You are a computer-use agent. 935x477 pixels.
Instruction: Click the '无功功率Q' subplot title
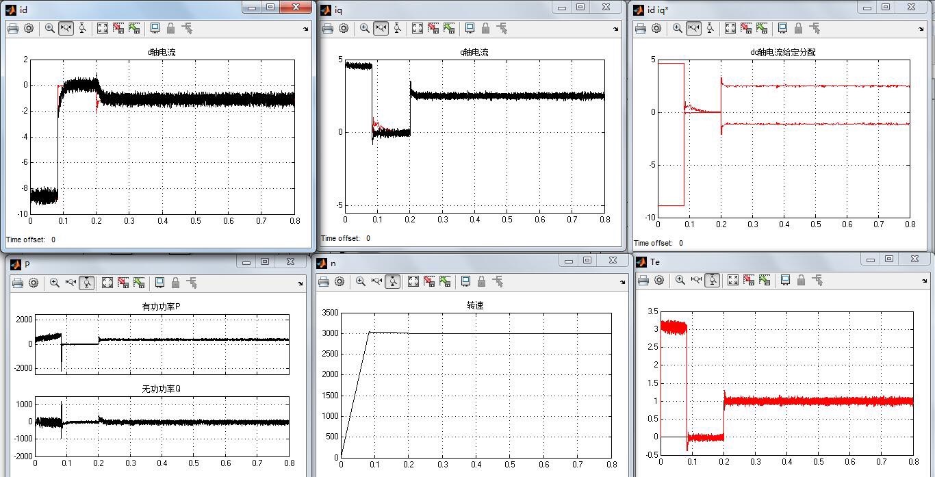pyautogui.click(x=162, y=389)
